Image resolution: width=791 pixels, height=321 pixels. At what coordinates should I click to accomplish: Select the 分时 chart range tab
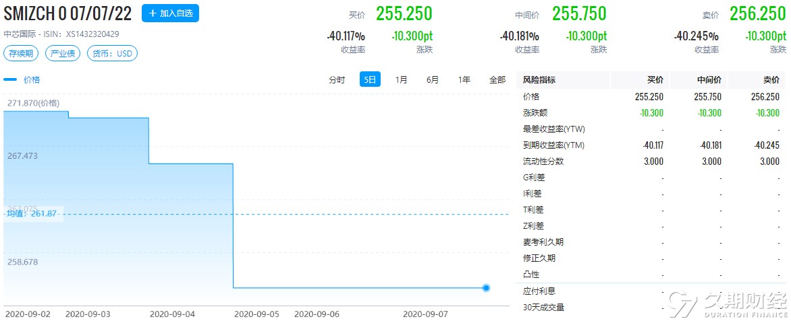[x=337, y=79]
